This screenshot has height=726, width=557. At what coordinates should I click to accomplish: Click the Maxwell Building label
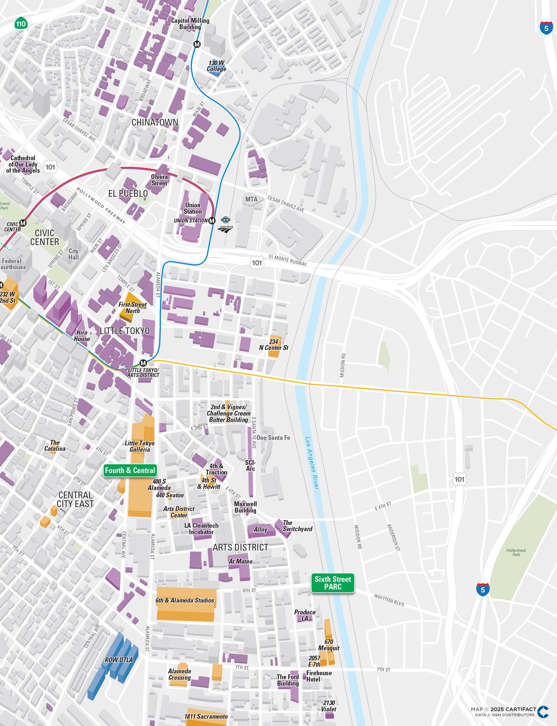click(x=245, y=507)
